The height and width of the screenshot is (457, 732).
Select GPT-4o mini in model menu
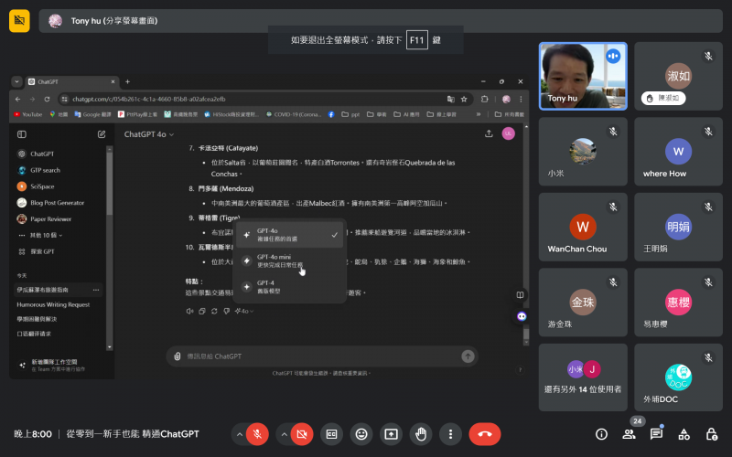click(x=289, y=260)
